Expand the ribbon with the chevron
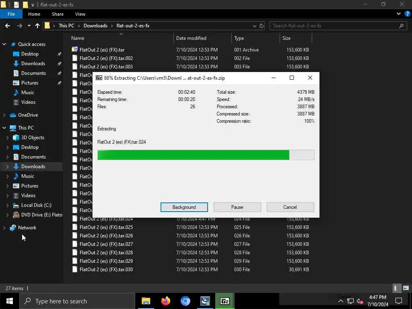Screen dimensions: 412x309 [399, 14]
